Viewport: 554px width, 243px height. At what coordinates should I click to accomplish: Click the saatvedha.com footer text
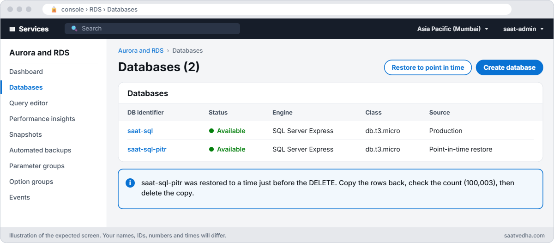[x=524, y=236]
